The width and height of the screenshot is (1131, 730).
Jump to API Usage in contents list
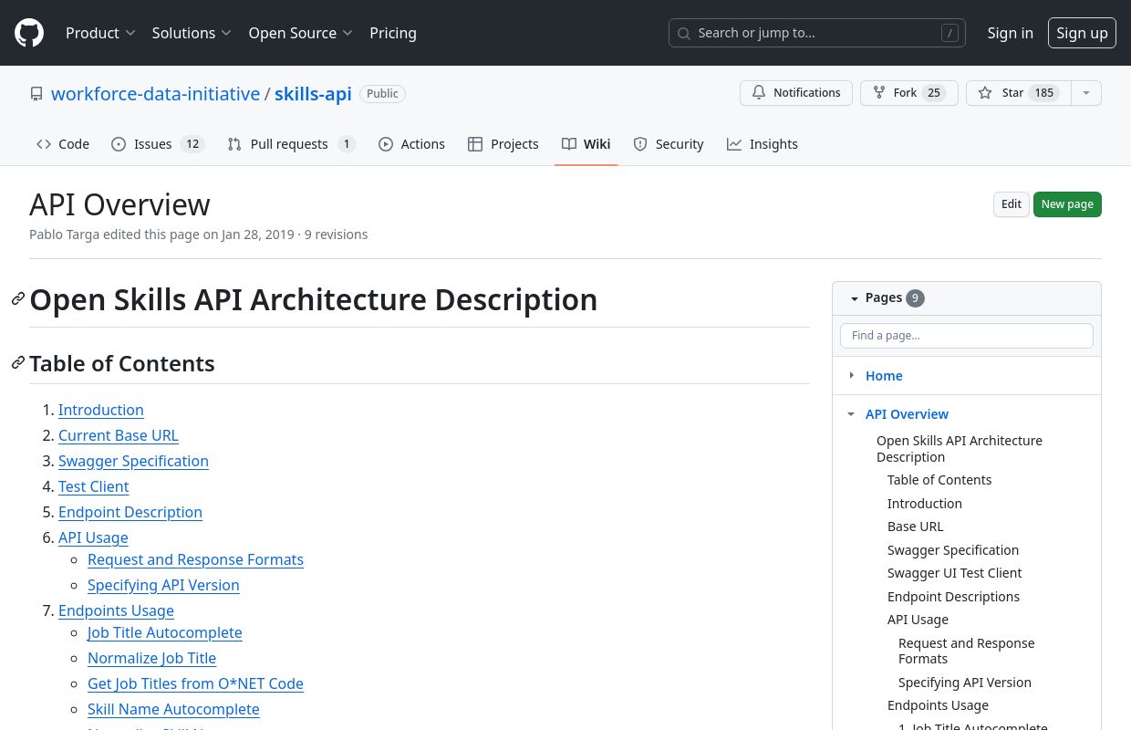93,537
